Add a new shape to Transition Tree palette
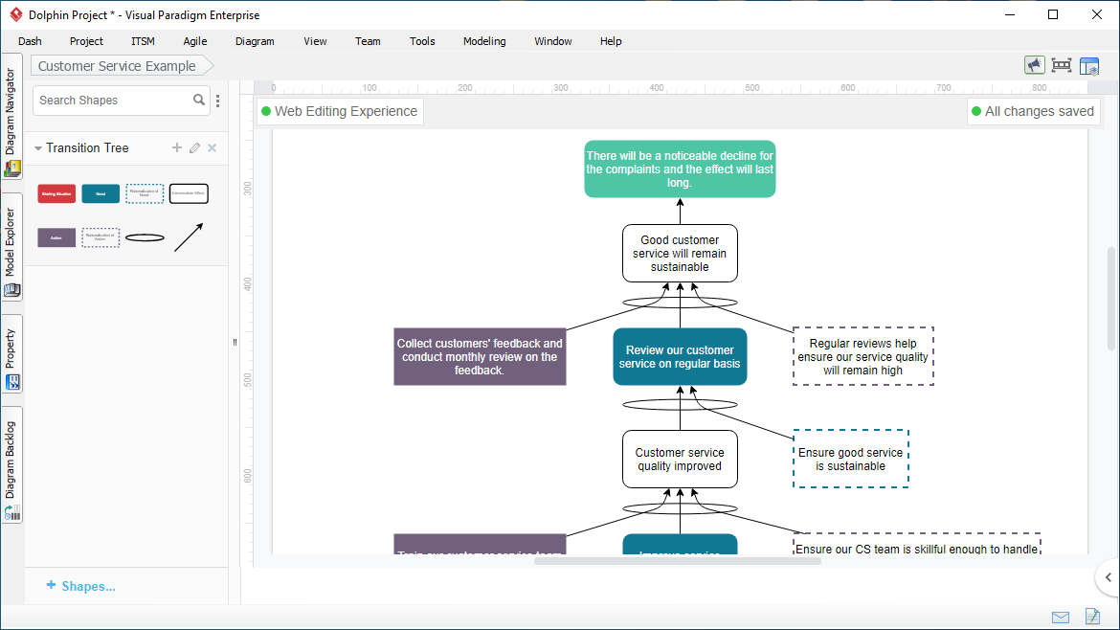Viewport: 1120px width, 630px height. tap(176, 147)
